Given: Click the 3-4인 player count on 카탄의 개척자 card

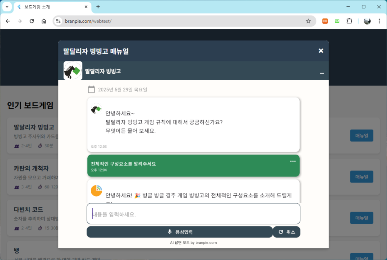Looking at the screenshot, I should click(23, 187).
